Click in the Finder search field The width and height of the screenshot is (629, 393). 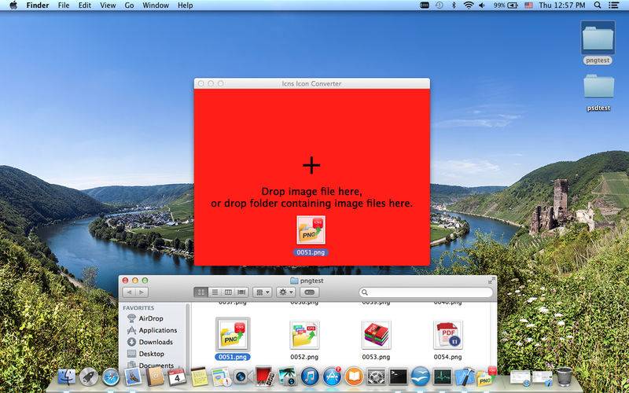point(425,292)
